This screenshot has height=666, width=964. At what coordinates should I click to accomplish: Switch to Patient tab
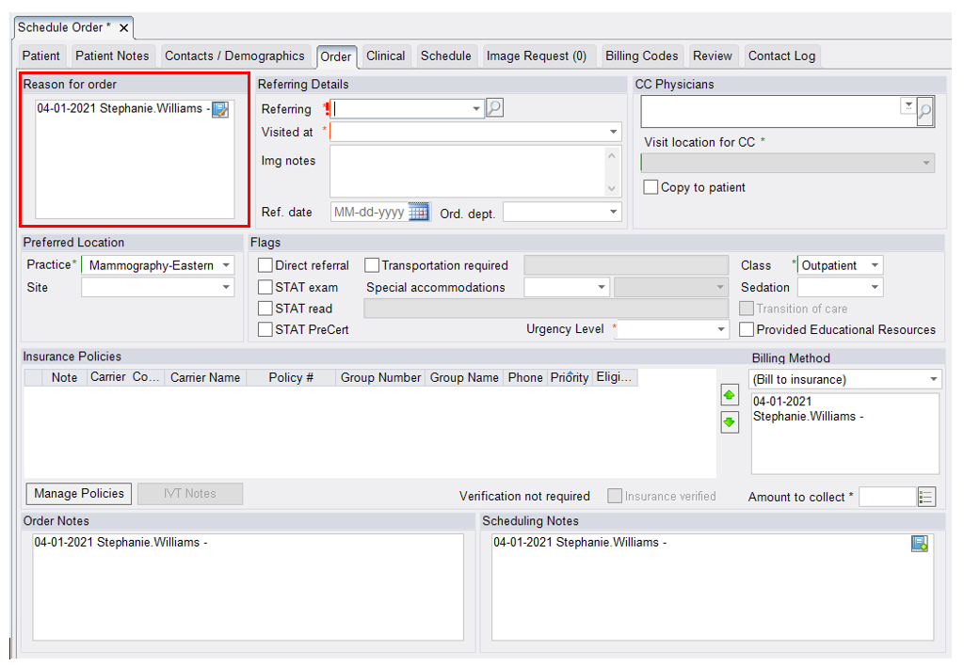pos(41,55)
